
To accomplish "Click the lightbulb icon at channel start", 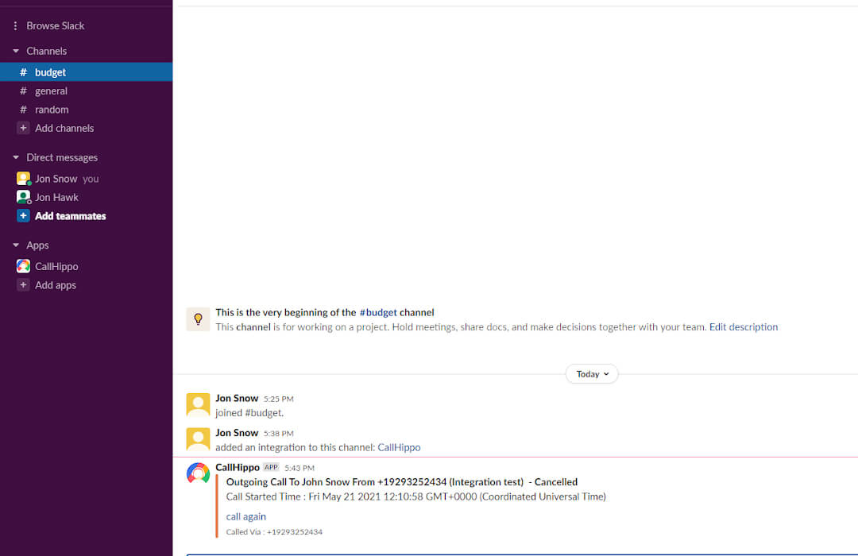I will pos(198,319).
